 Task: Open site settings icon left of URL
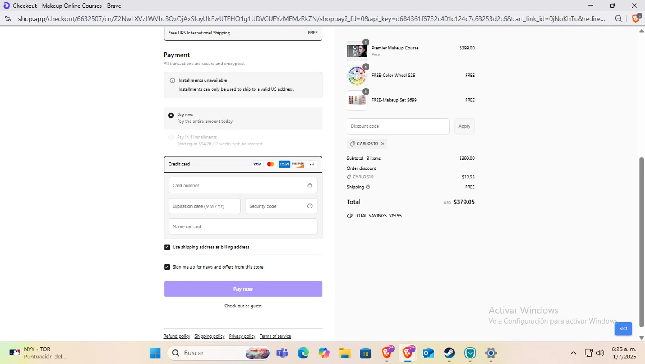7,18
